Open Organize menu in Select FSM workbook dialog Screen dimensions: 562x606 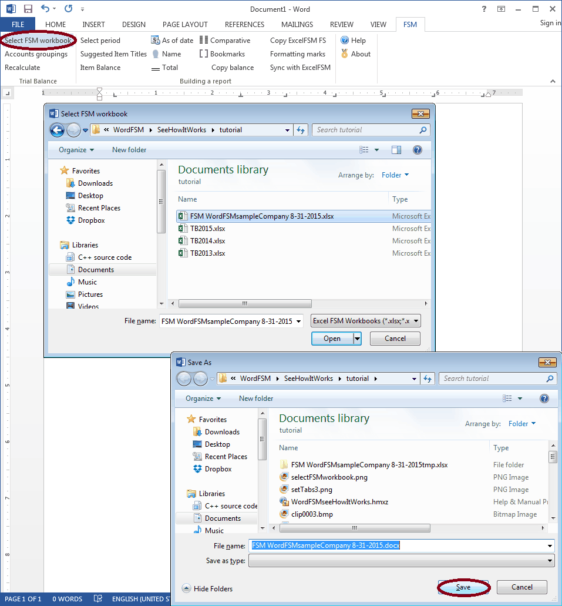click(x=76, y=149)
